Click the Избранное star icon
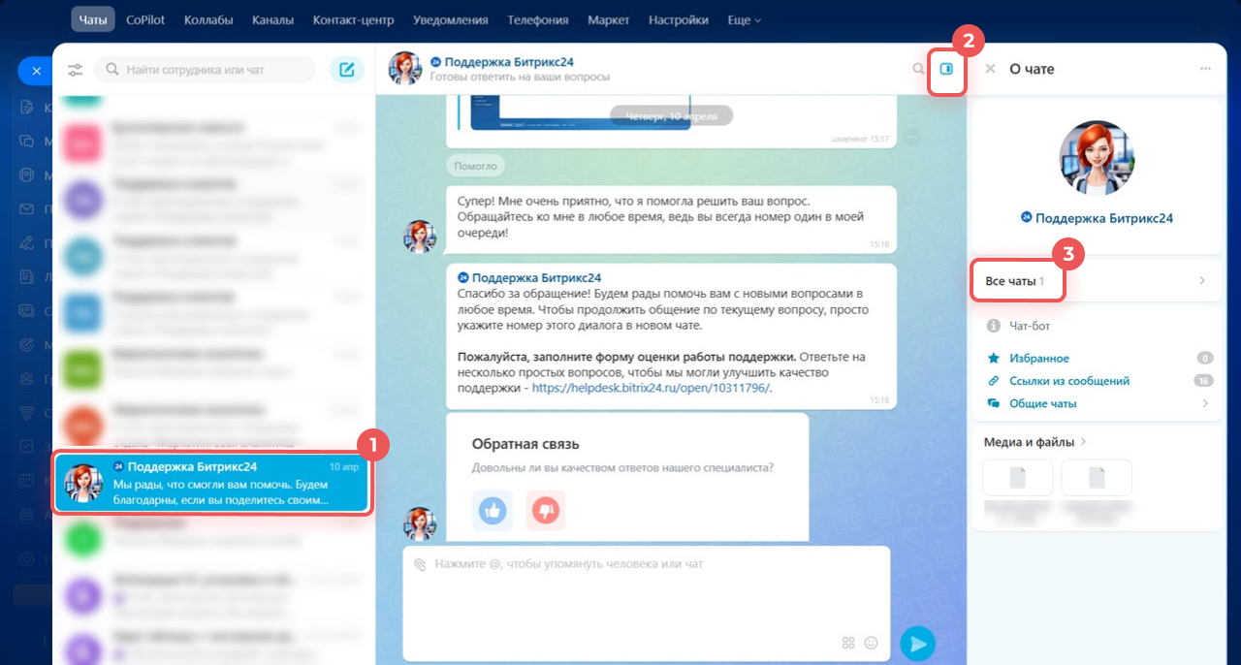This screenshot has height=665, width=1241. (993, 359)
